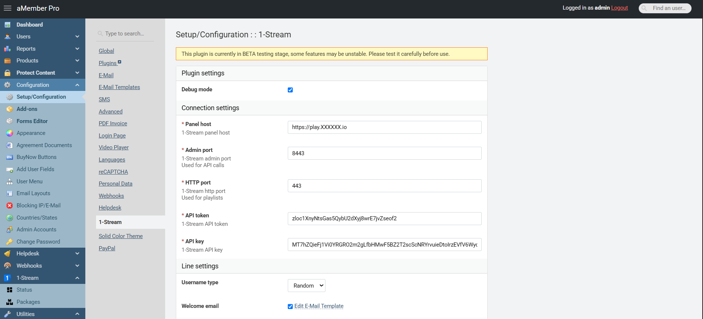Toggle the Welcome email checkbox
Screen dimensions: 703x319
click(x=290, y=306)
